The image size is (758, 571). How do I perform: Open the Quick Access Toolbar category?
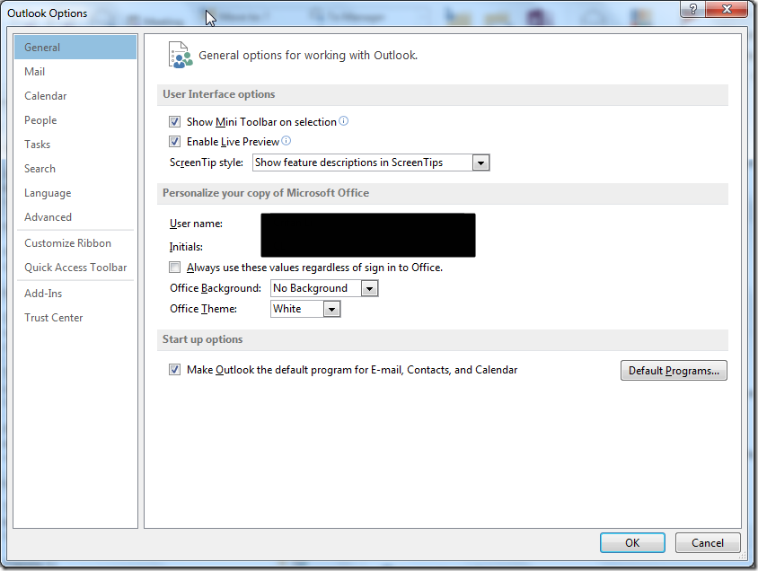75,268
